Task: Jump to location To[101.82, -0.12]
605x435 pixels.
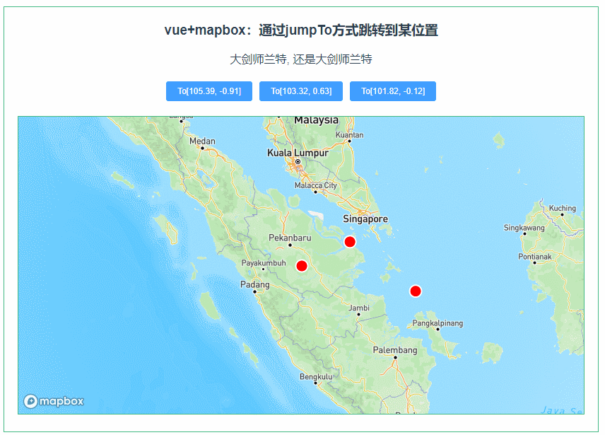Action: [x=393, y=91]
